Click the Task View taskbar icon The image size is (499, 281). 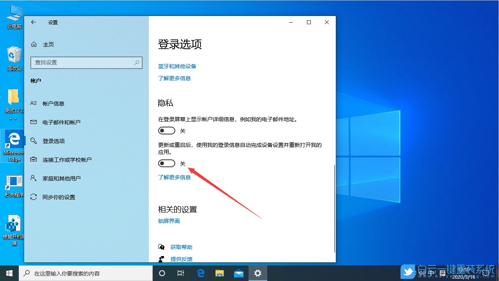[x=180, y=274]
